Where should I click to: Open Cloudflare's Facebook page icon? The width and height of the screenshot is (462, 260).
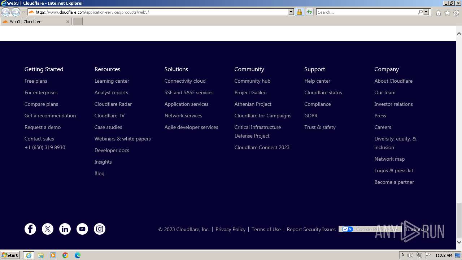30,229
